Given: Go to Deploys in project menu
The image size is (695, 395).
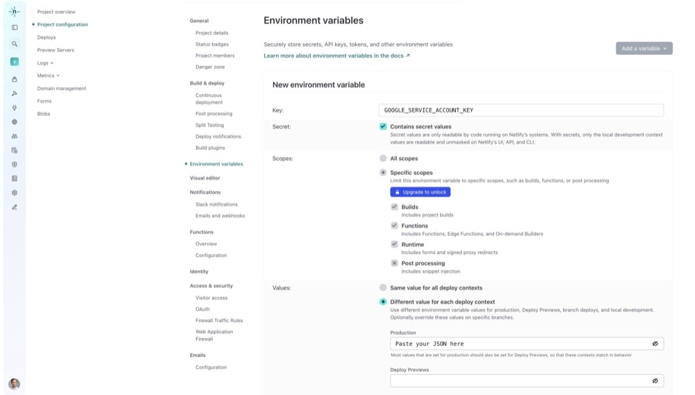Looking at the screenshot, I should tap(47, 37).
